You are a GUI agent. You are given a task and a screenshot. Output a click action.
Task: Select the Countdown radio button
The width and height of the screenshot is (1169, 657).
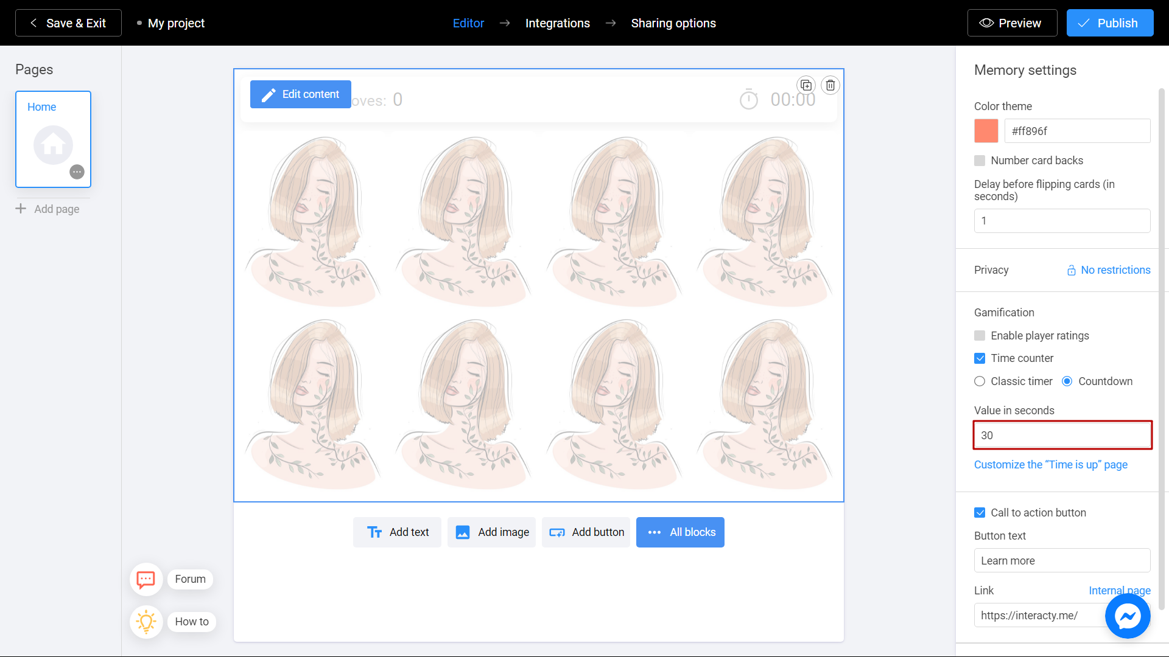coord(1067,381)
